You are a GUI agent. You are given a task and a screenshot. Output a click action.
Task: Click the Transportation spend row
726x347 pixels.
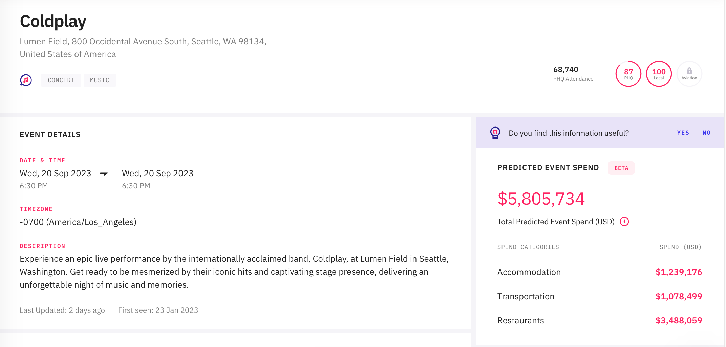(599, 296)
